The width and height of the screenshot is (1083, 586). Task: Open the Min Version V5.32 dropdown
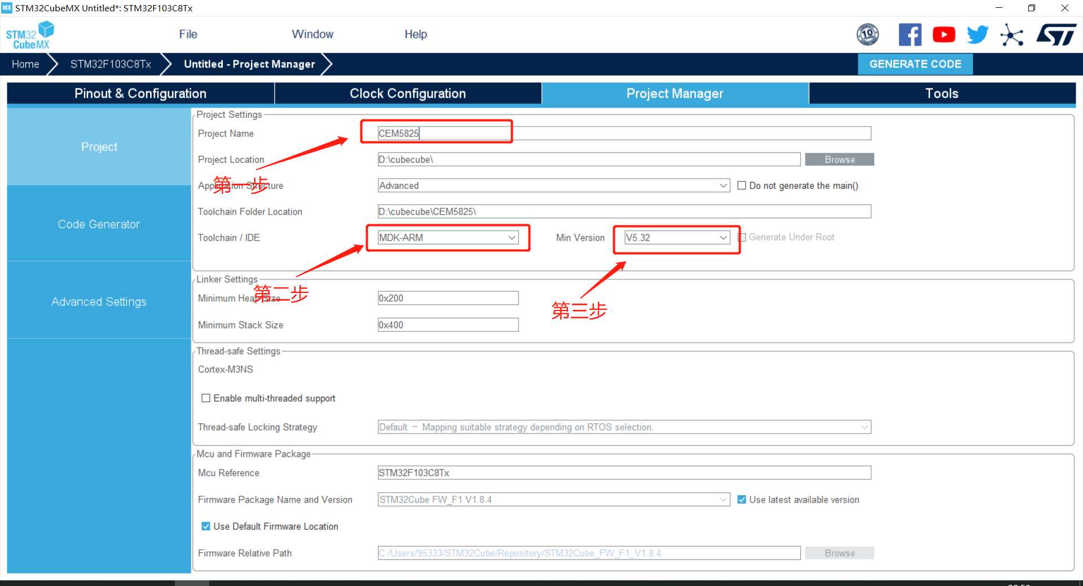tap(677, 238)
